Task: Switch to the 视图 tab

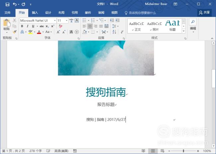Action: pos(114,13)
